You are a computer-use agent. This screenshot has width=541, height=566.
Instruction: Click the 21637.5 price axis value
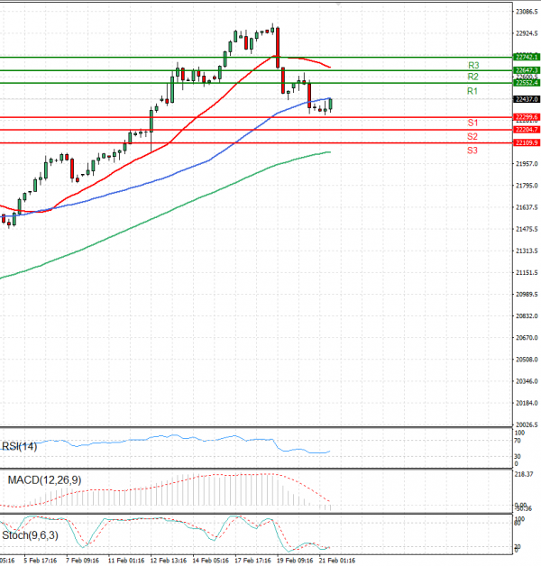coord(527,207)
